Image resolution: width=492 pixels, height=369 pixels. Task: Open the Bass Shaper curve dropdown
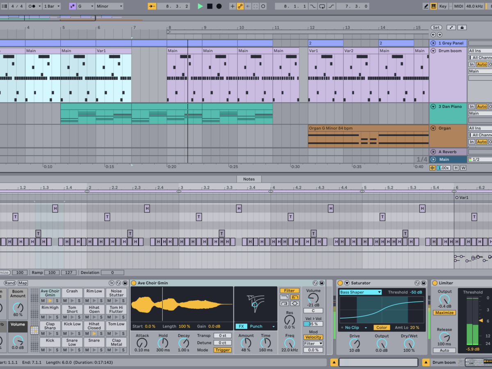click(x=360, y=292)
